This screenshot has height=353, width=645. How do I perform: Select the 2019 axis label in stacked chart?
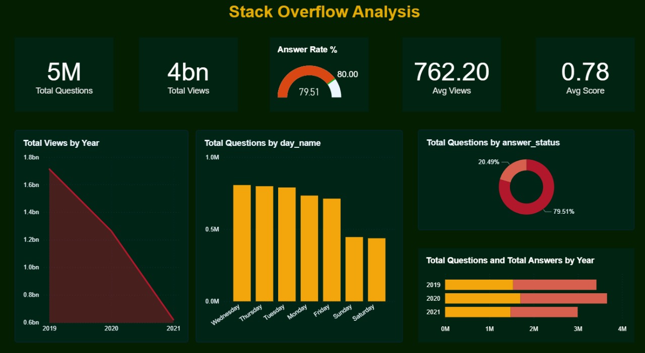coord(432,285)
